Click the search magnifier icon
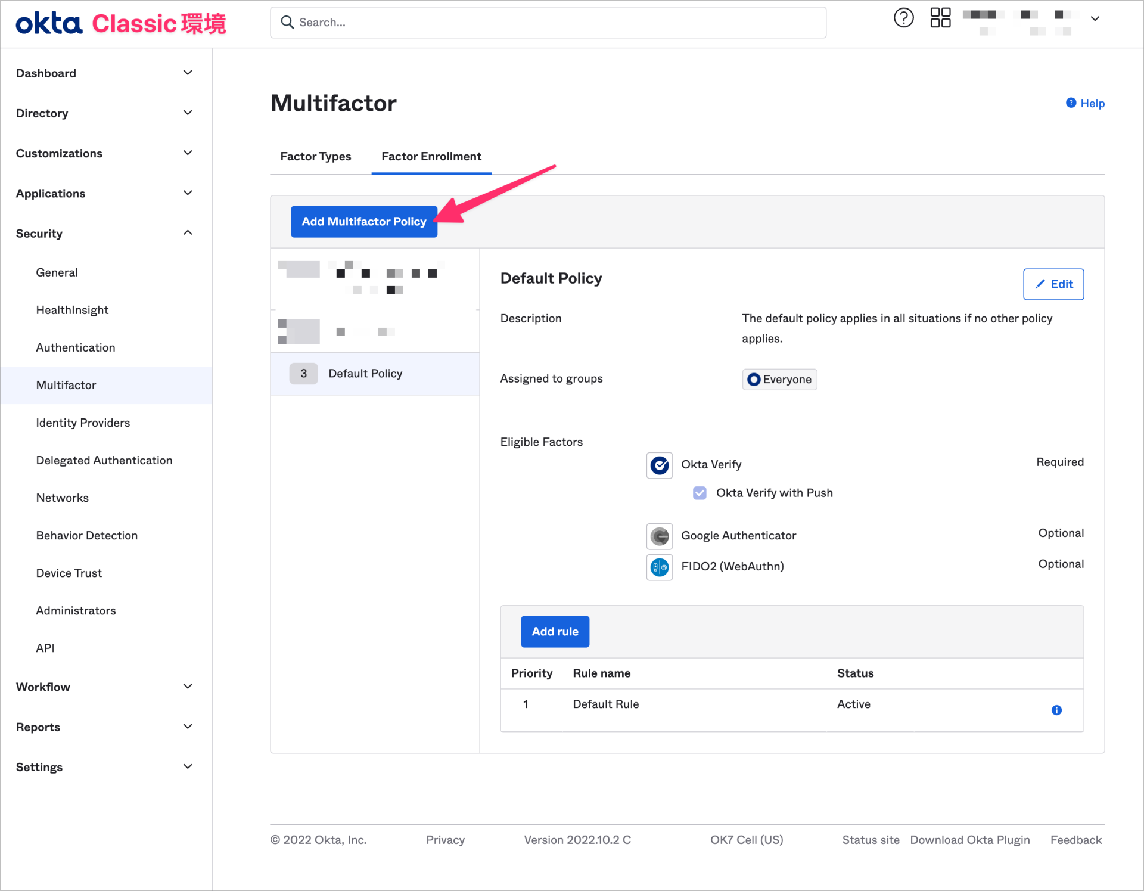 click(x=288, y=22)
